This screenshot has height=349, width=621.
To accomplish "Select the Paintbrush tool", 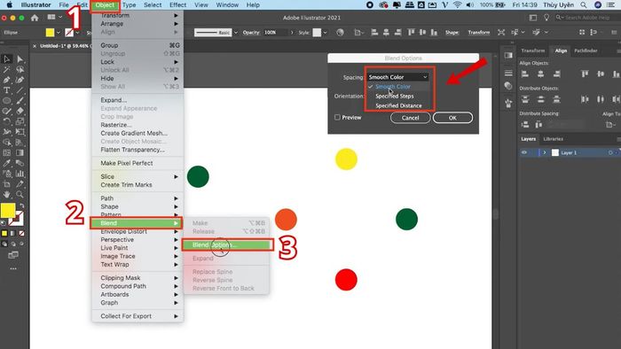I will pyautogui.click(x=20, y=101).
